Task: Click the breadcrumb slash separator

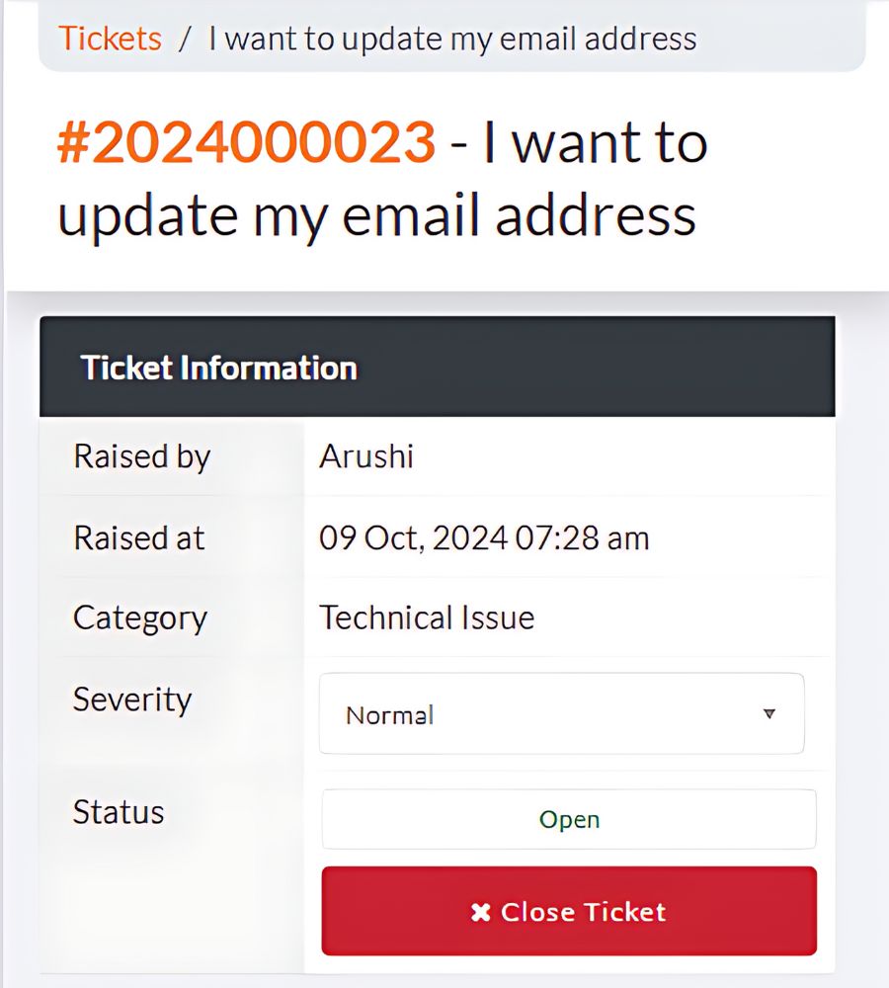Action: 184,39
